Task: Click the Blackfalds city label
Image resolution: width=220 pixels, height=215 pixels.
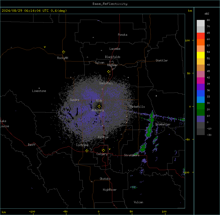Action: click(113, 57)
